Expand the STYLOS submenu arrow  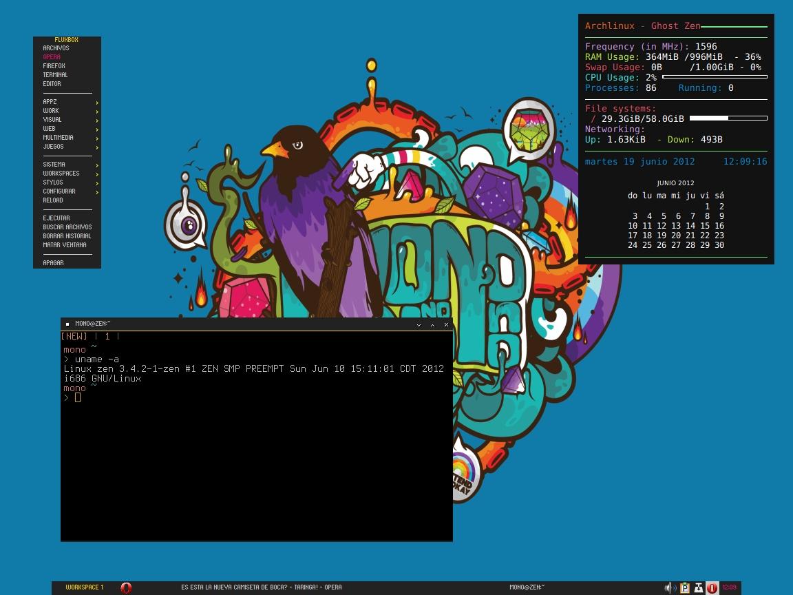(x=96, y=183)
